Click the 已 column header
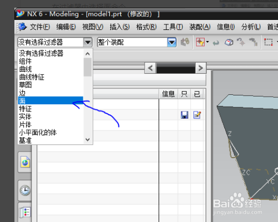The width and height of the screenshot is (278, 222). pyautogui.click(x=197, y=94)
